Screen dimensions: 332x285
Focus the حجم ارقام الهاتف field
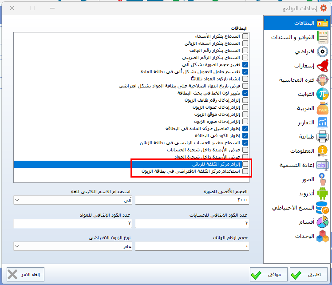click(193, 246)
